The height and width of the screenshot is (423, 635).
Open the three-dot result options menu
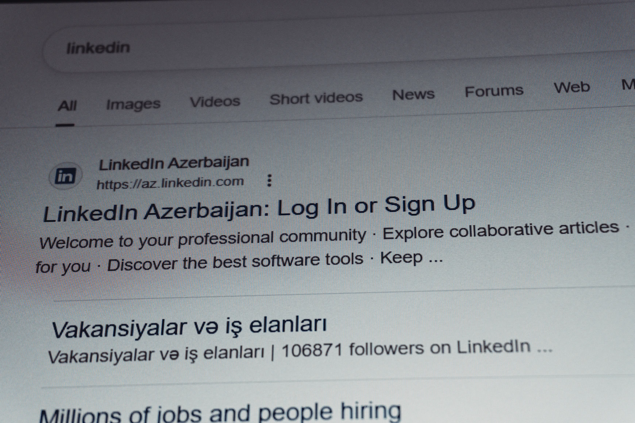pos(269,181)
